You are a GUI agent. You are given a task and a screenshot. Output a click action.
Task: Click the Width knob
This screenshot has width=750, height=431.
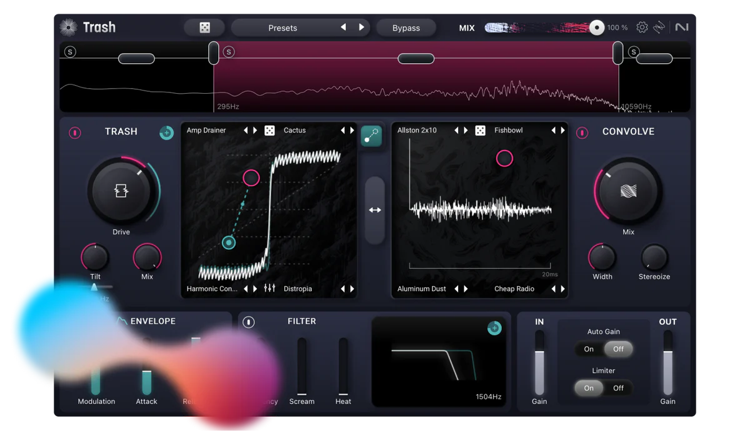point(602,257)
